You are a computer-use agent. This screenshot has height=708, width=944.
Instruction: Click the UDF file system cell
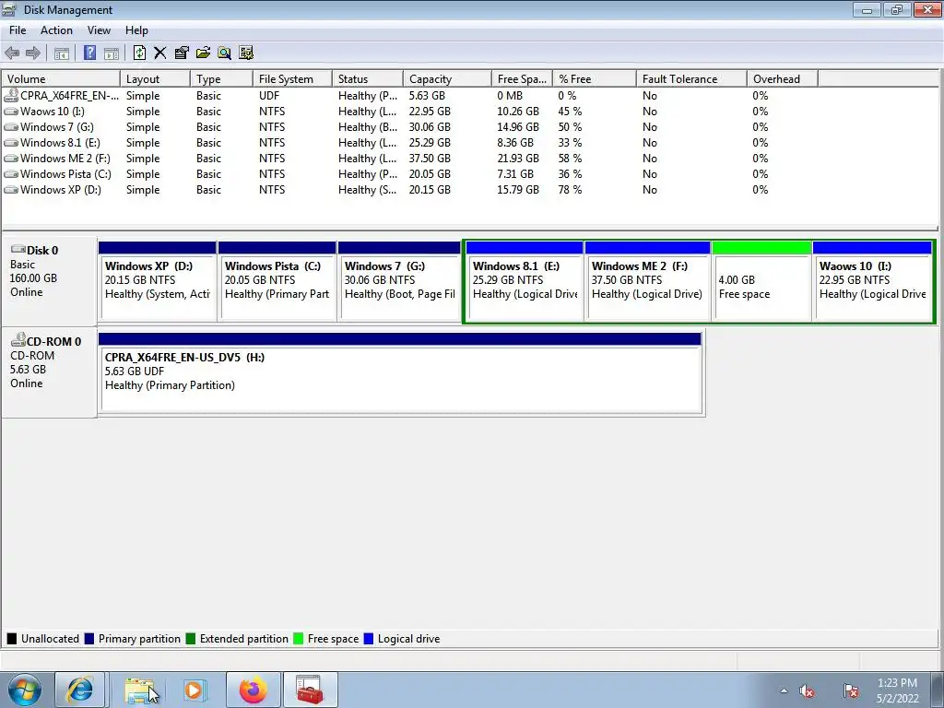(269, 96)
